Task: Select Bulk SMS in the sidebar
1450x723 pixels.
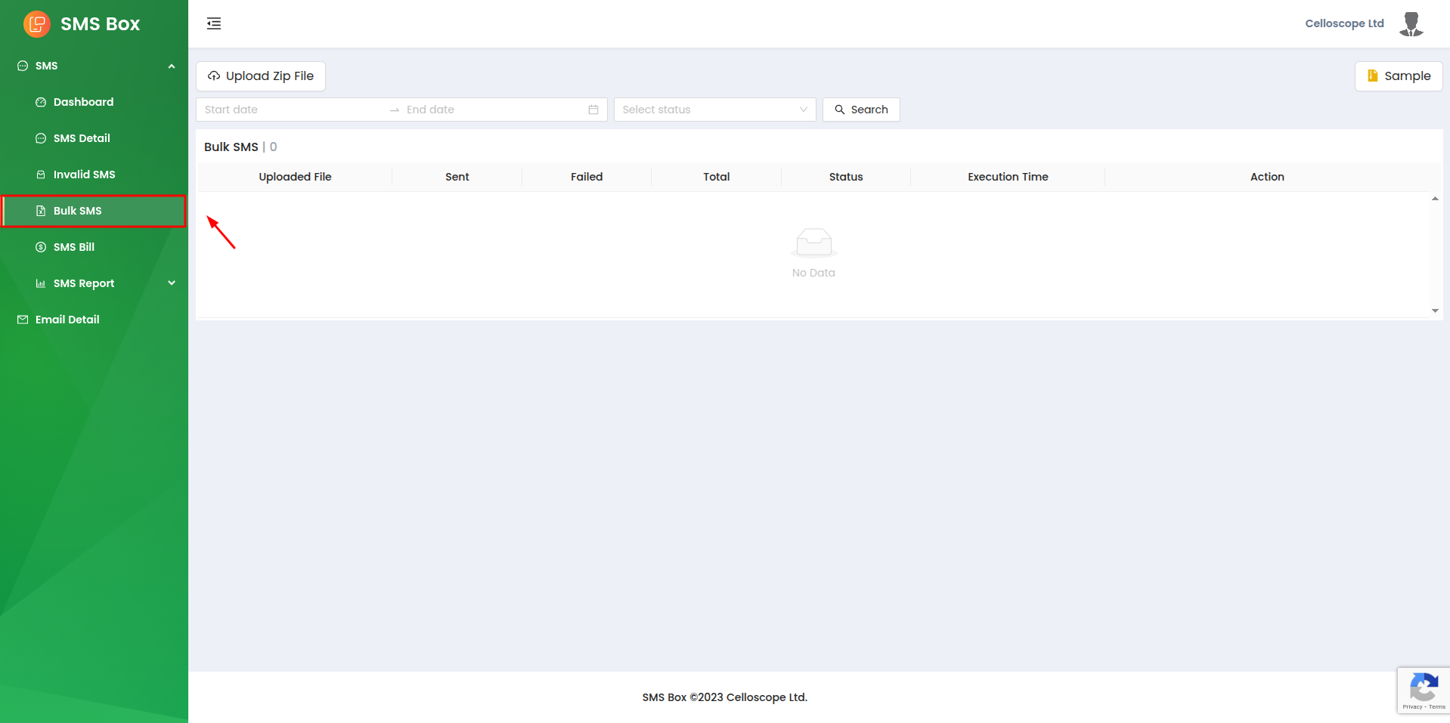Action: (x=77, y=211)
